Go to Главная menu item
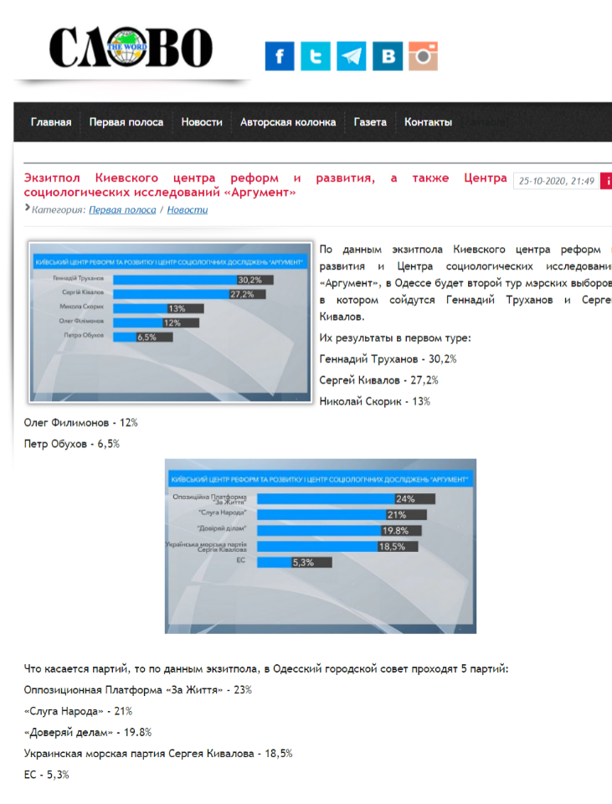Image resolution: width=612 pixels, height=804 pixels. pos(51,122)
